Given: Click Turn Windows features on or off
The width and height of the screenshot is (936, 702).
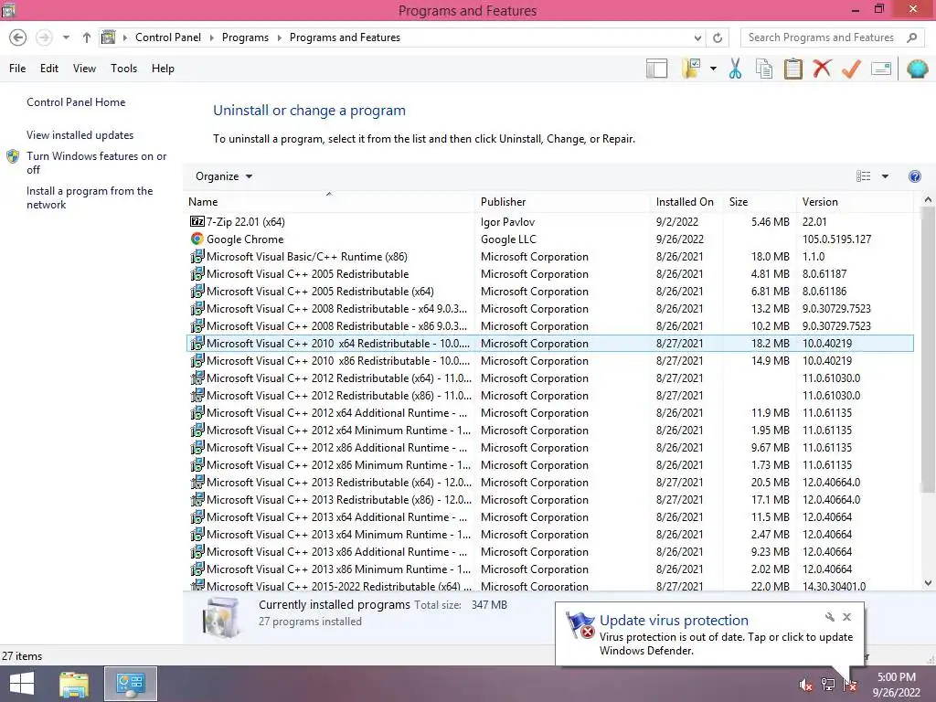Looking at the screenshot, I should (x=96, y=163).
